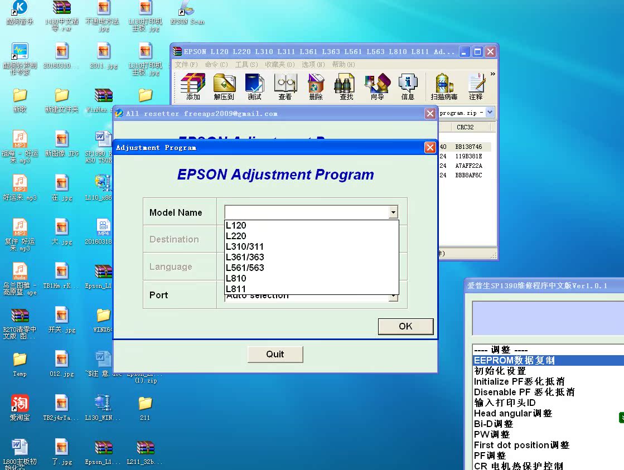Choose L810 from the model list

point(312,278)
